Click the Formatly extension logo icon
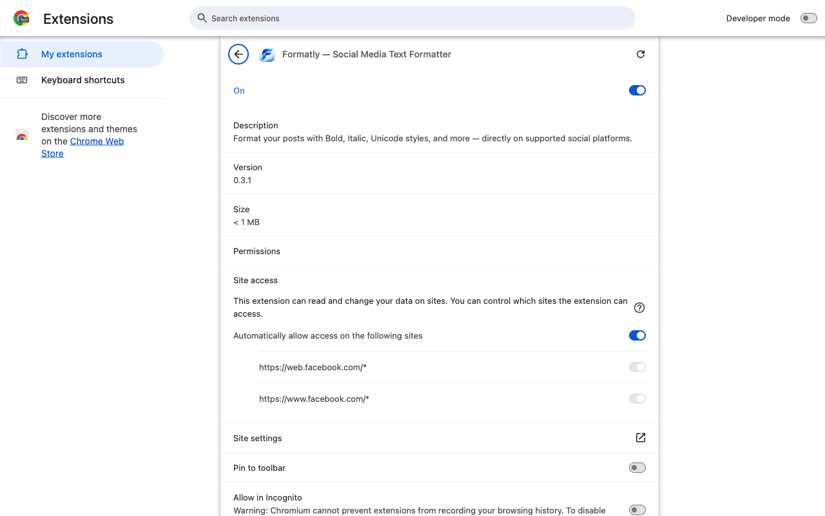 (x=267, y=55)
